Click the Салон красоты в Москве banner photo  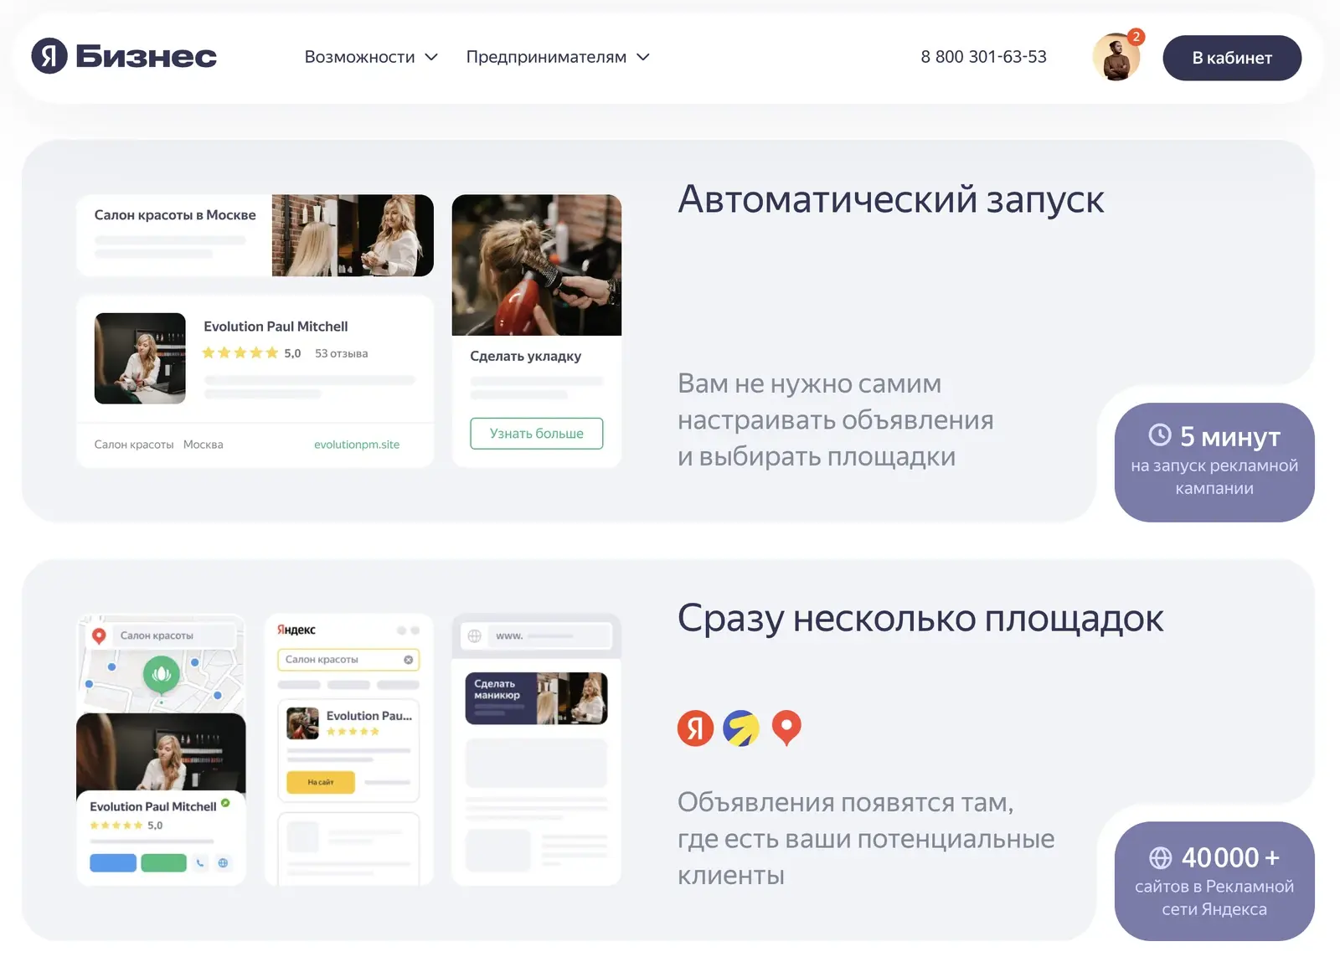(x=353, y=235)
